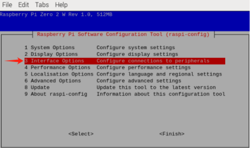Click the raspi-config dialog title text
Image resolution: width=250 pixels, height=148 pixels.
coord(123,34)
